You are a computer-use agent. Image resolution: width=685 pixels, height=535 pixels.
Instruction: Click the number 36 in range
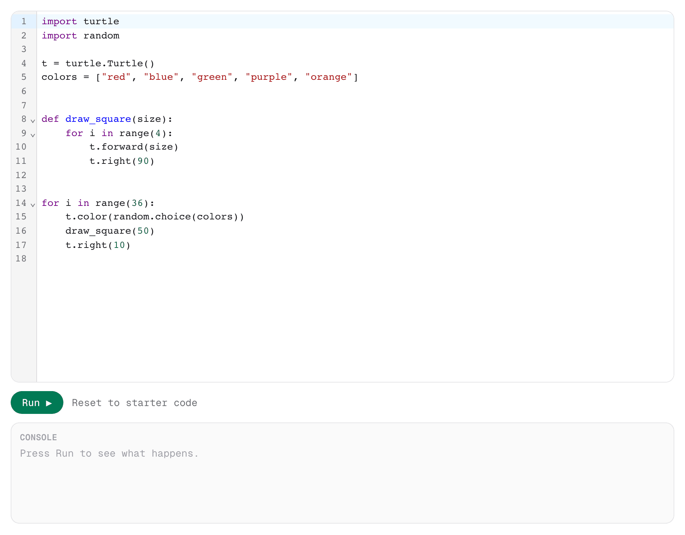137,203
